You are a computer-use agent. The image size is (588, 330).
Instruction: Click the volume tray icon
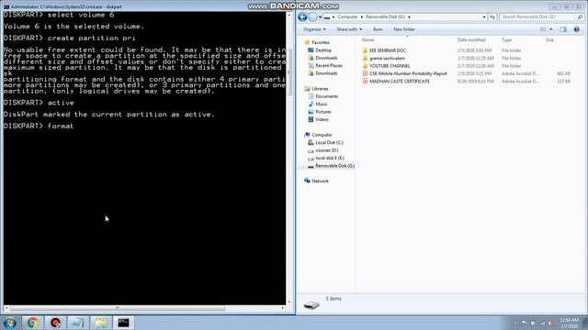(550, 323)
